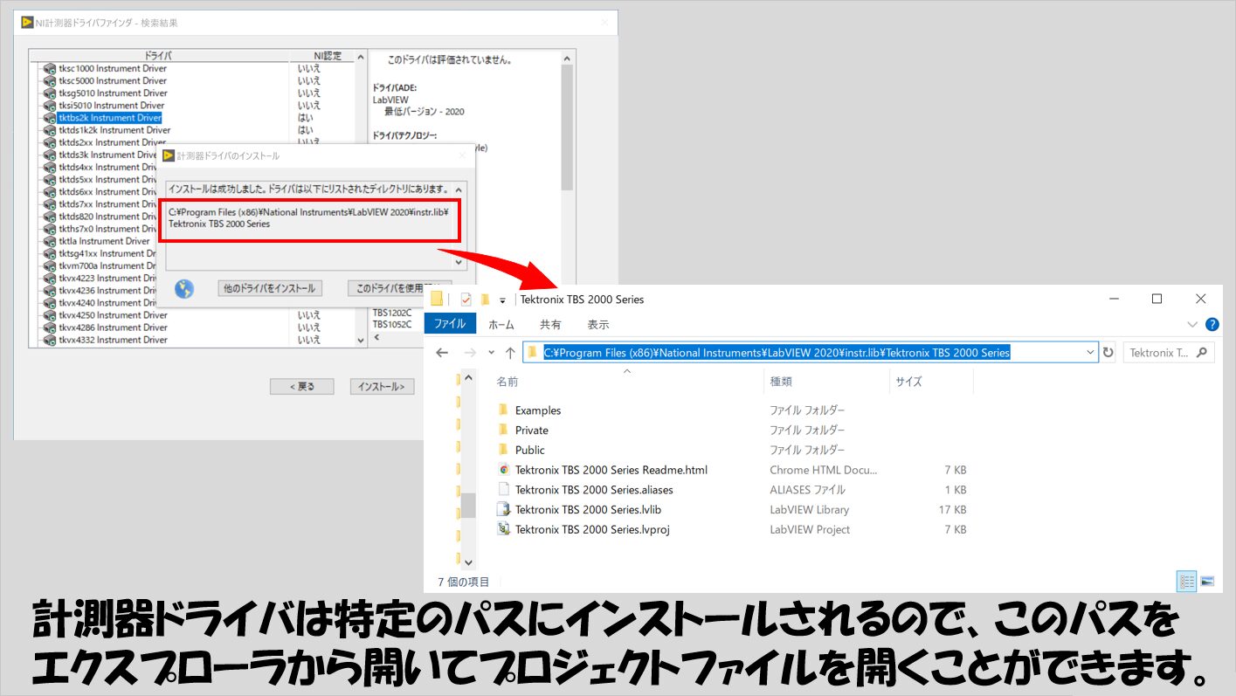
Task: Select Tektronix TBS 2000 Series.lvproj file
Action: click(x=592, y=529)
